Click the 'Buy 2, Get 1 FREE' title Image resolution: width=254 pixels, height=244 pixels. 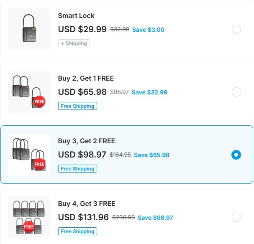click(x=86, y=79)
